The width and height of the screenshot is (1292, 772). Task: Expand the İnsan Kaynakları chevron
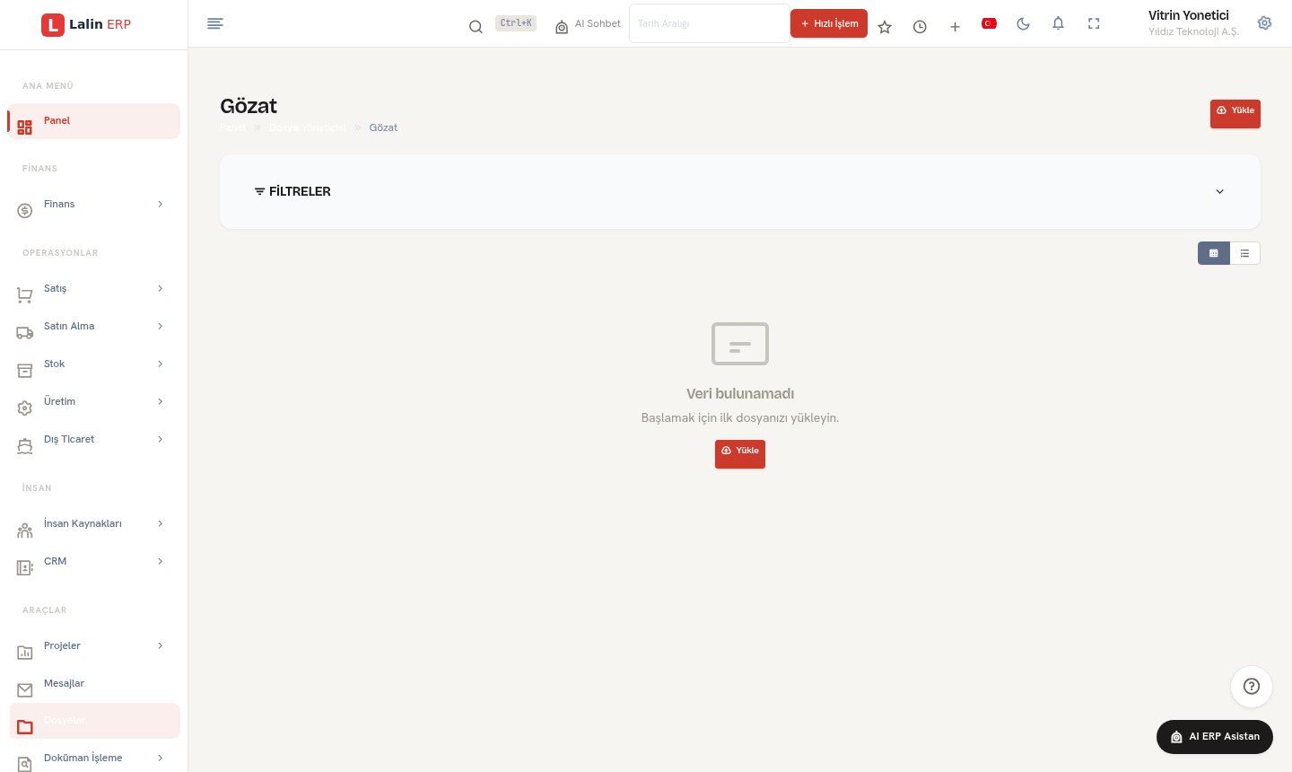pos(161,523)
